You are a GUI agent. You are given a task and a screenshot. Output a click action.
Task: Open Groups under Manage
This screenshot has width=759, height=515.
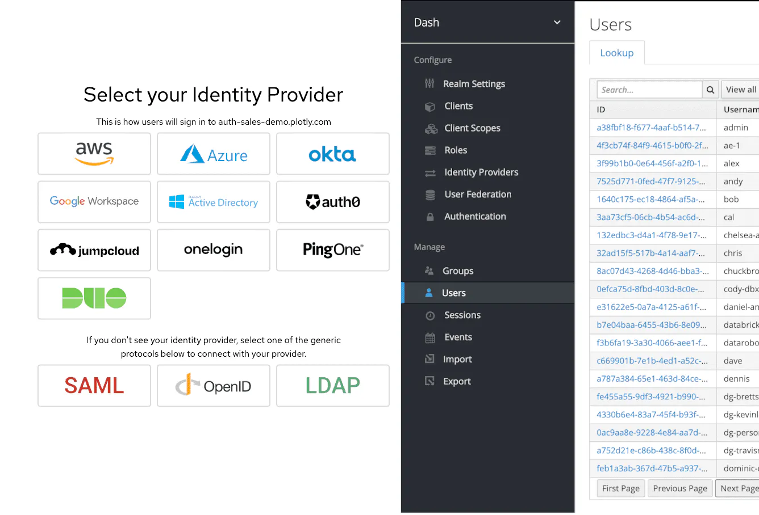(x=458, y=271)
